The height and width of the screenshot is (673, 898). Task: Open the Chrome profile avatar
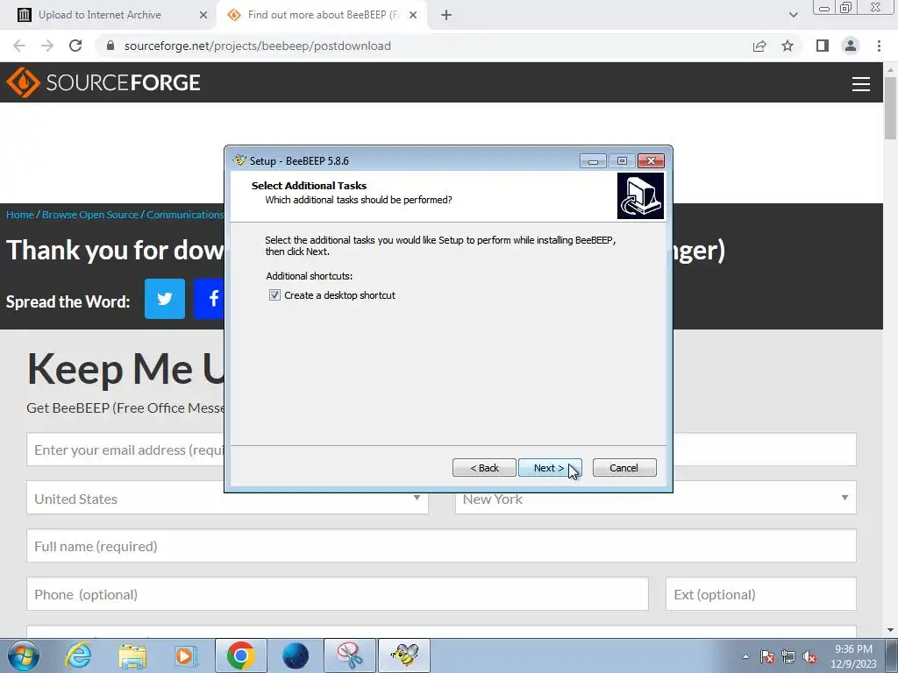[851, 46]
